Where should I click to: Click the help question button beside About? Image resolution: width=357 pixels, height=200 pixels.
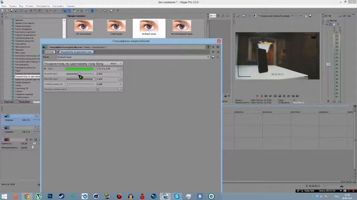121,64
